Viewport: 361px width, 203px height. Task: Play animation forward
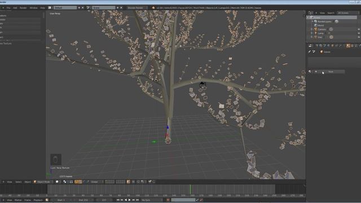pos(129,200)
